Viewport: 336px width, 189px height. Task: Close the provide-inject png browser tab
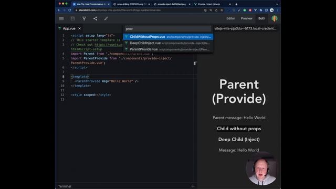[190, 4]
